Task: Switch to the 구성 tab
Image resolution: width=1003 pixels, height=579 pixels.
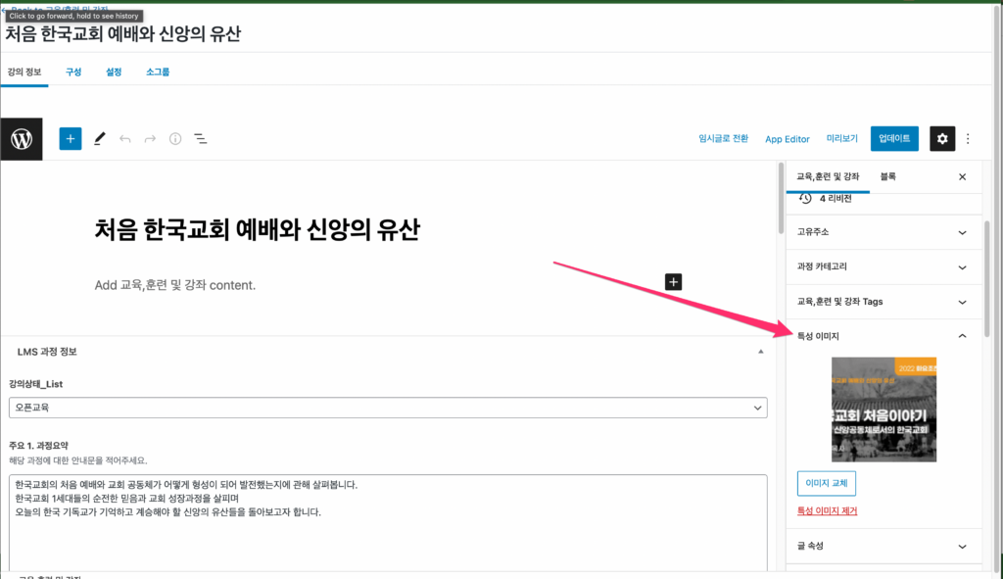Action: [73, 72]
